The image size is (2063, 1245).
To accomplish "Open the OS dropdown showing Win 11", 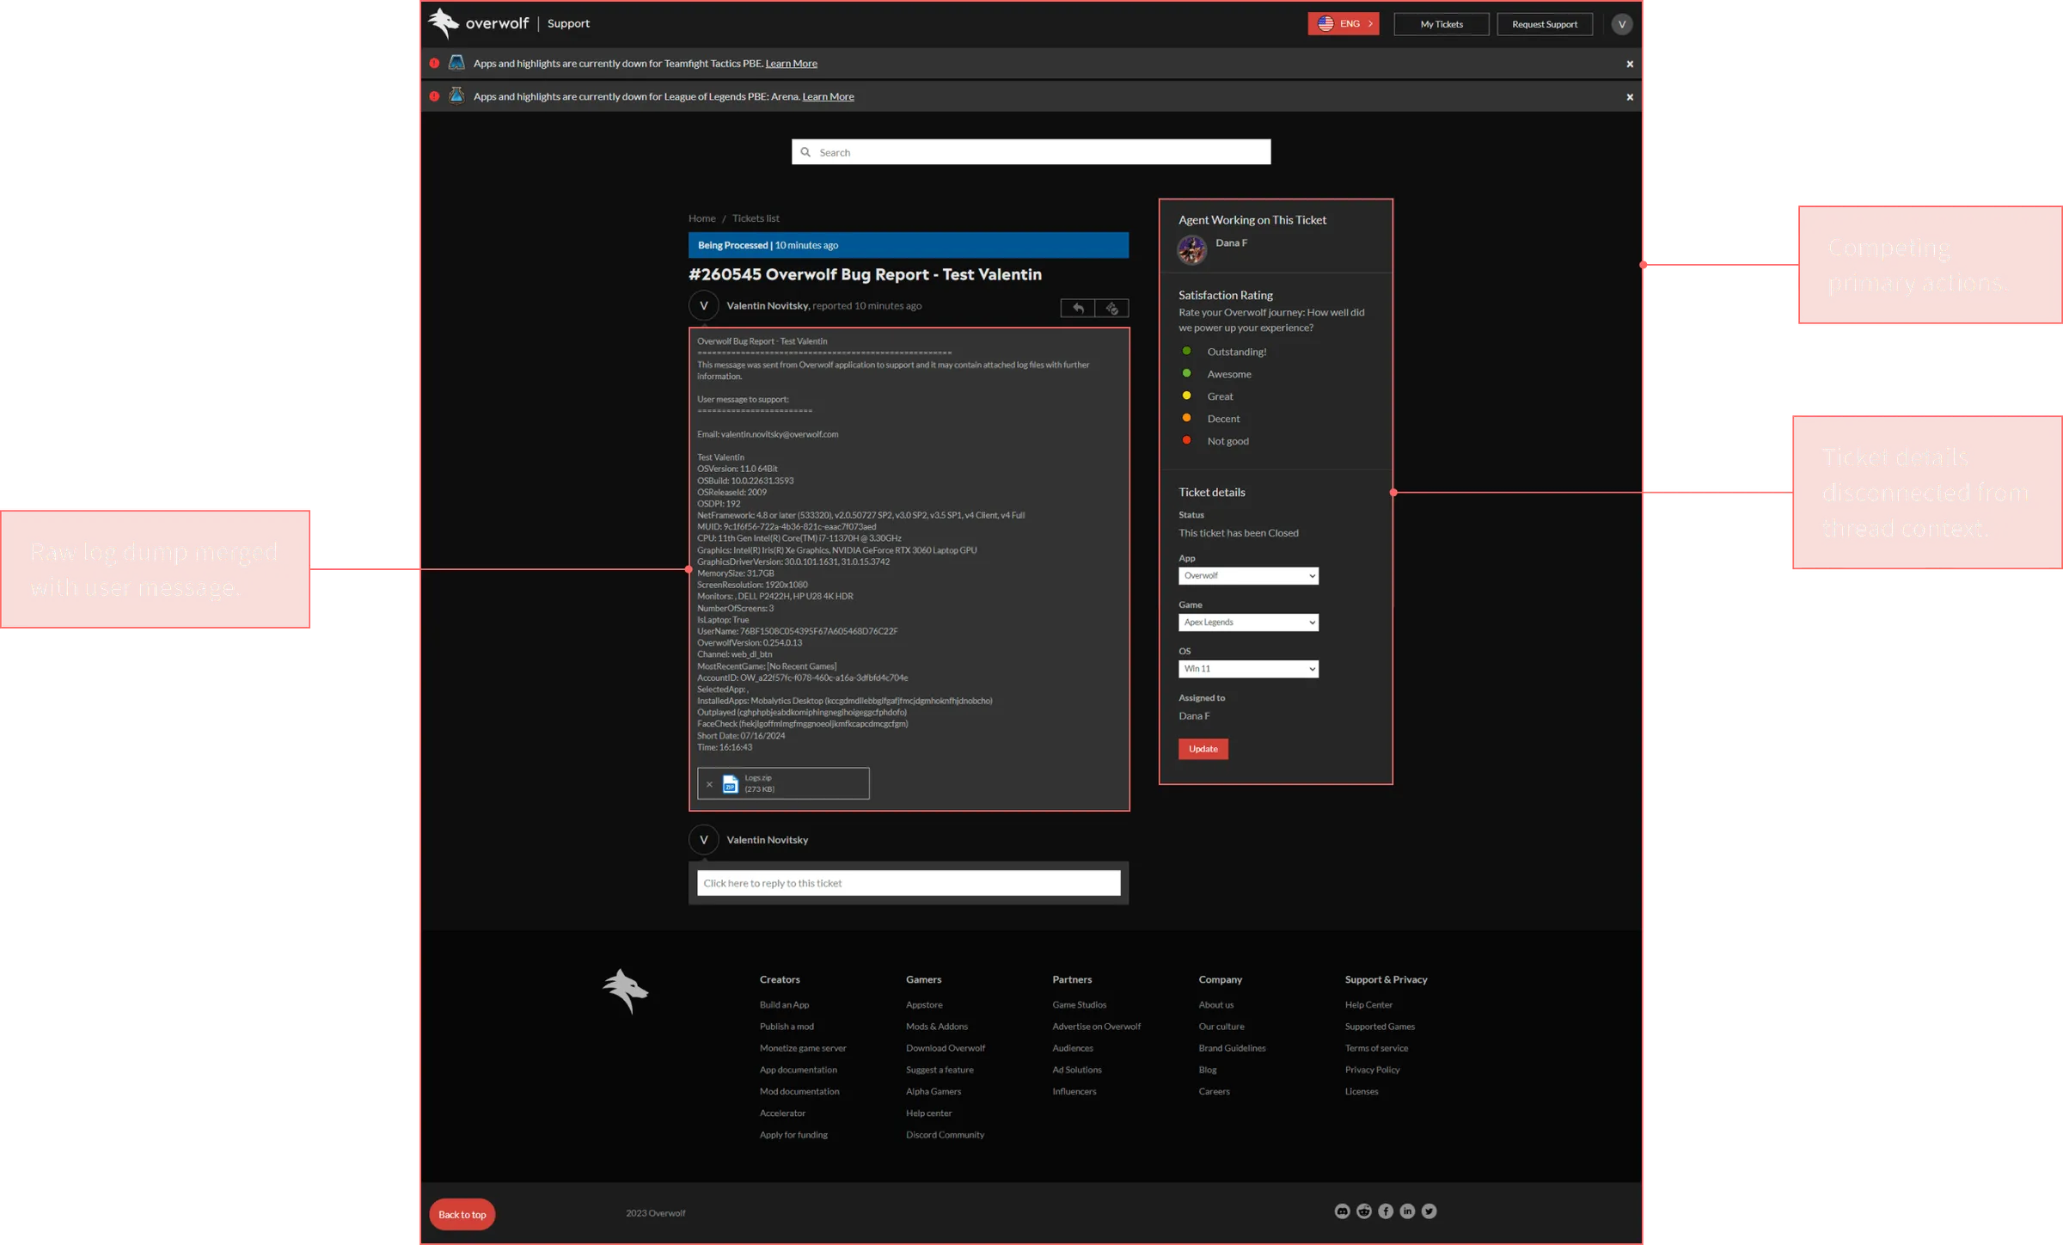I will click(1248, 668).
